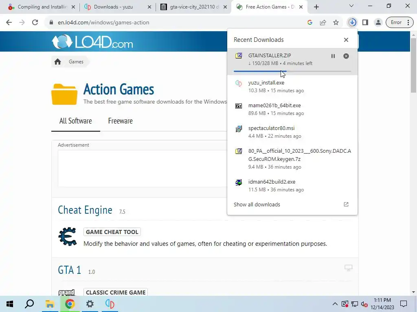The width and height of the screenshot is (417, 312).
Task: Open the Chrome three-dot menu
Action: (x=408, y=23)
